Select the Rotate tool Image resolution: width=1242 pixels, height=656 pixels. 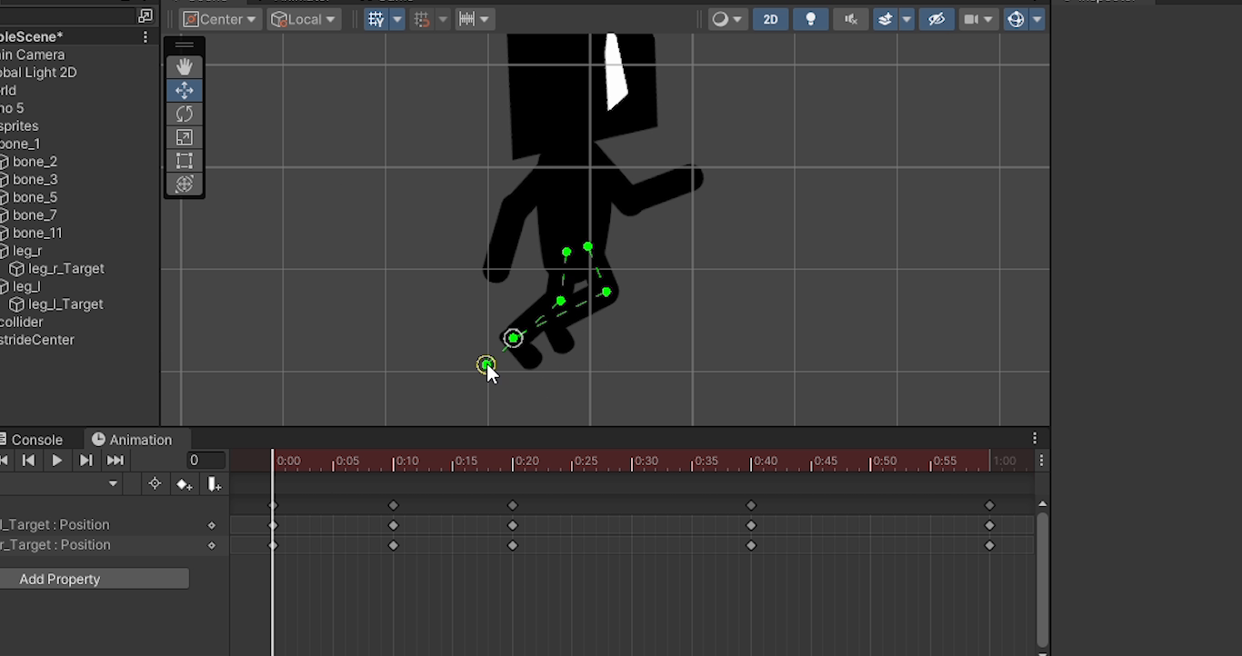tap(185, 114)
